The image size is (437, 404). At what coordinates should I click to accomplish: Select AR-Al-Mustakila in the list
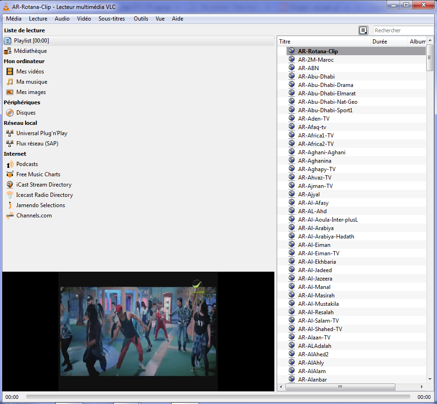pyautogui.click(x=356, y=304)
